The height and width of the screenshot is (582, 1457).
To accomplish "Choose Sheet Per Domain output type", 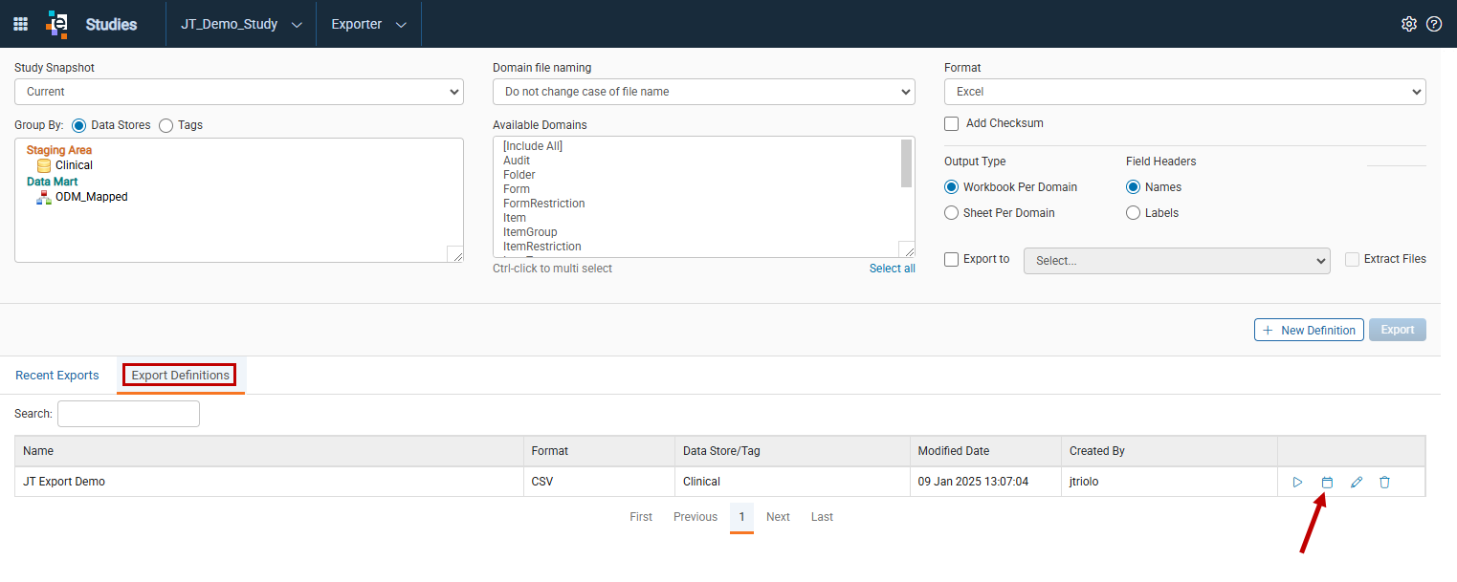I will click(x=951, y=213).
